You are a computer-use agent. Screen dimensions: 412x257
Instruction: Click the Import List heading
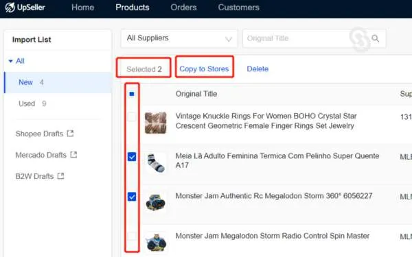[32, 40]
